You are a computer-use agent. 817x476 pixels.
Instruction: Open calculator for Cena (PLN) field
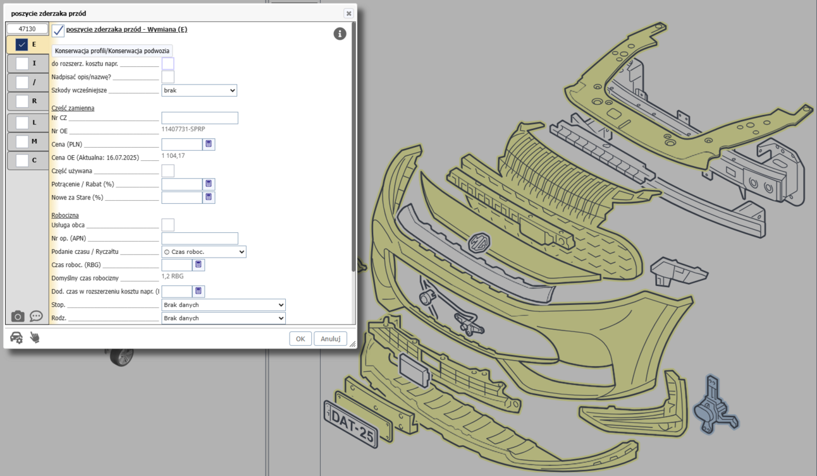coord(209,145)
